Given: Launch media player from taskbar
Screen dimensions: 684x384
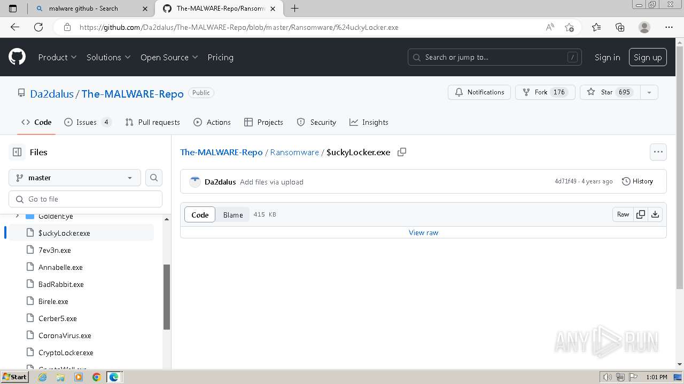Looking at the screenshot, I should [79, 377].
